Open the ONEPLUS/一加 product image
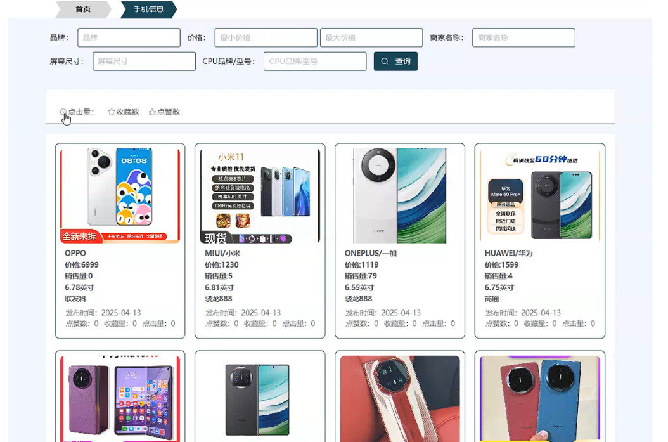The width and height of the screenshot is (668, 442). click(400, 196)
